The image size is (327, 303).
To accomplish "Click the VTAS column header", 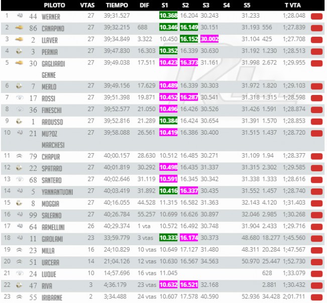I will 87,5.
